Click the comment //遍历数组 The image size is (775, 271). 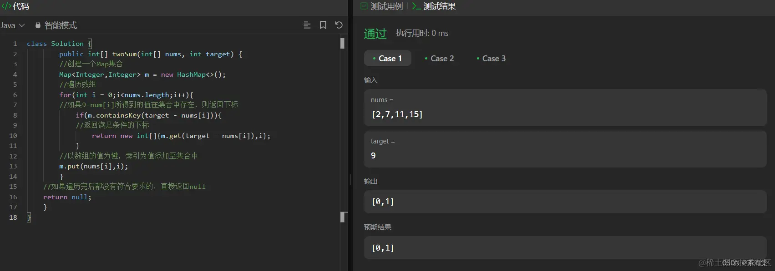point(77,84)
